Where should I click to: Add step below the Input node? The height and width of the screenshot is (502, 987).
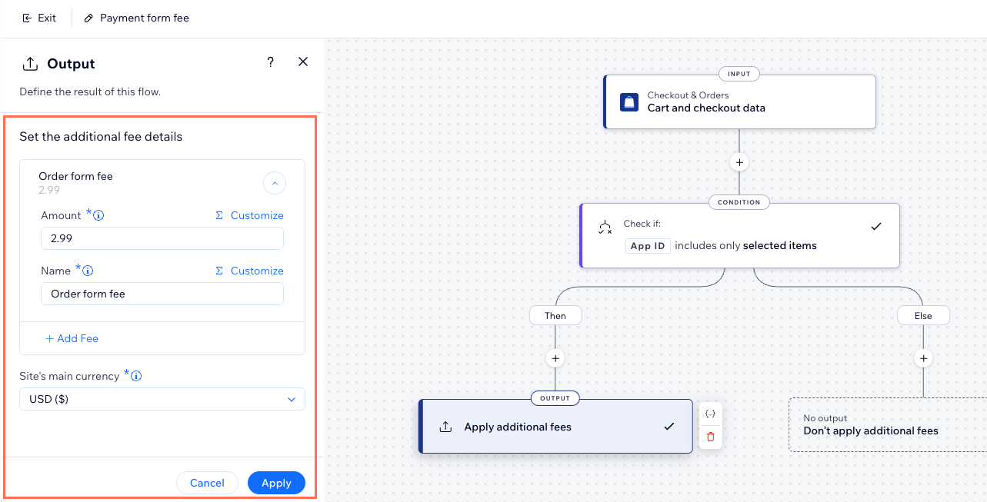[739, 163]
